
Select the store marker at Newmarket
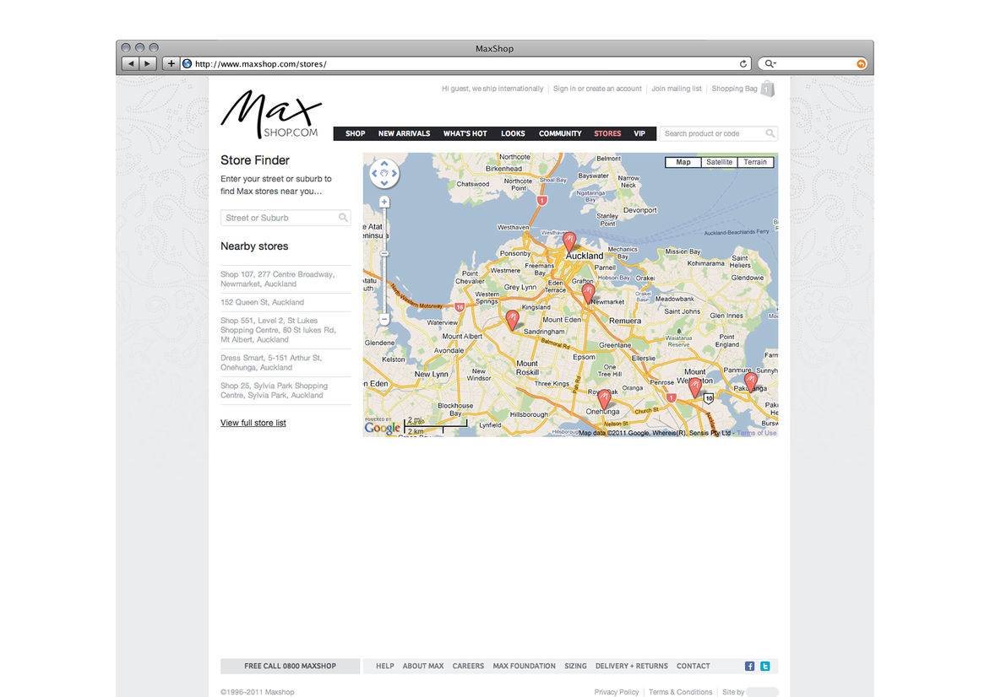point(589,294)
